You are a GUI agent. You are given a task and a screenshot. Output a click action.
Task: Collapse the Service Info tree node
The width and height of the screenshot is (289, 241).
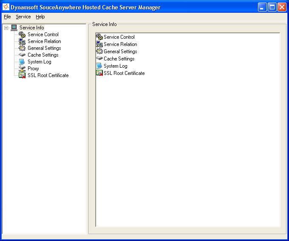(x=6, y=28)
